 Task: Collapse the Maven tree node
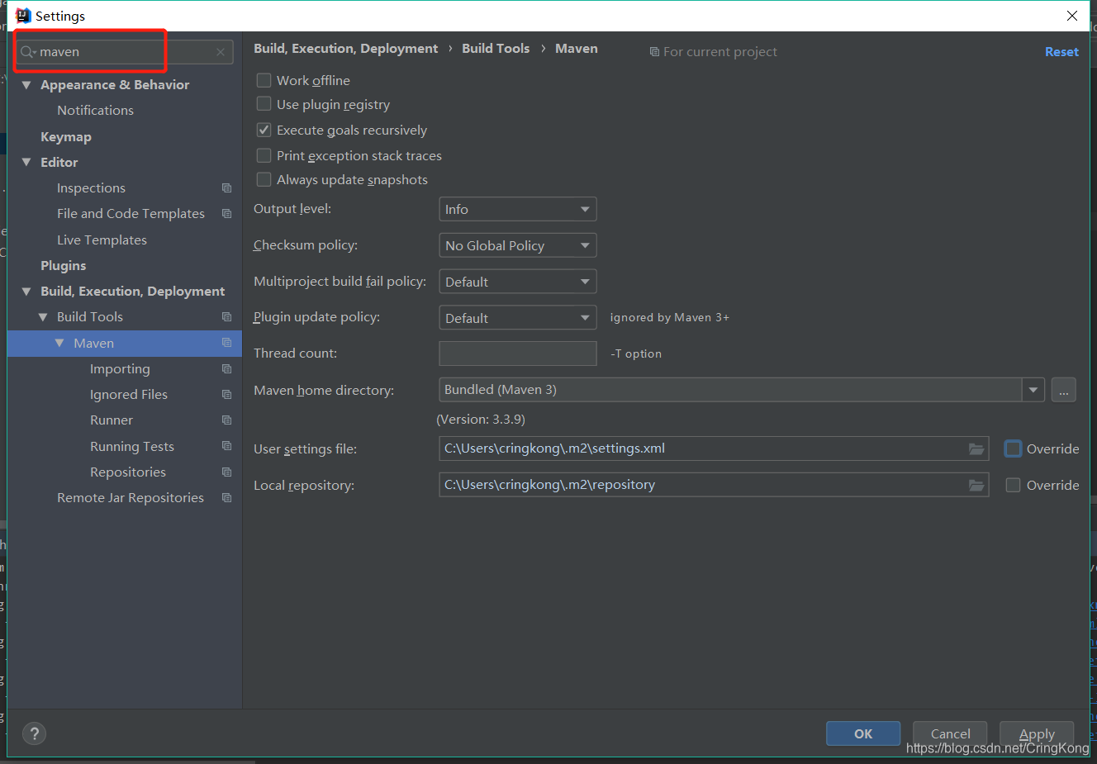tap(59, 343)
